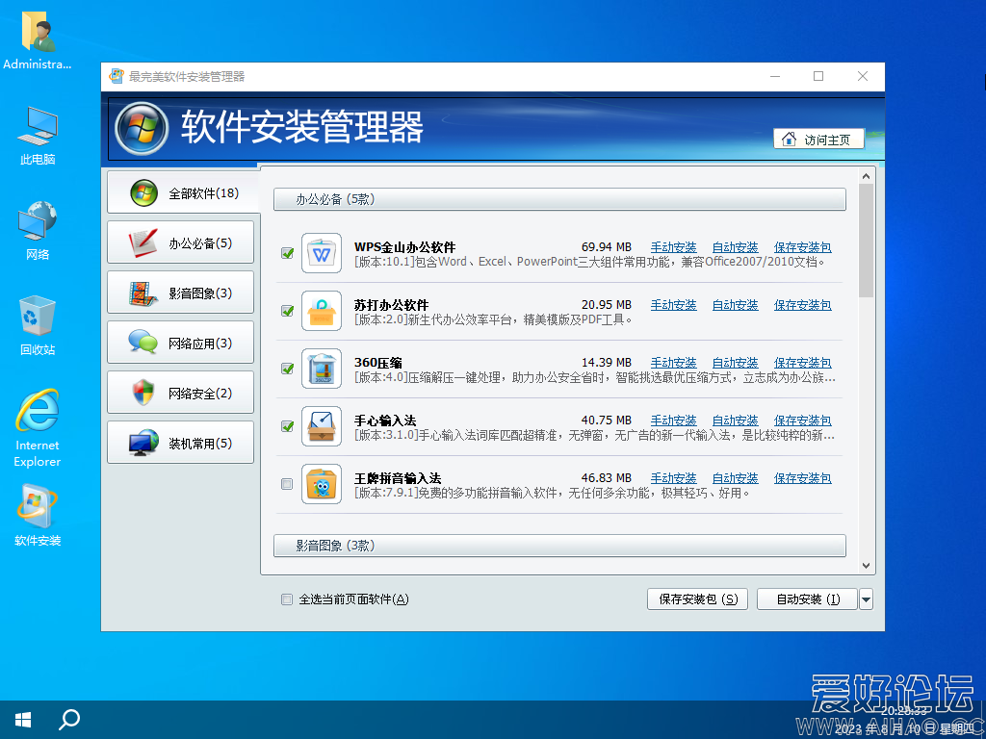
Task: Click the WPS金山办公软件 app icon
Action: coord(322,253)
